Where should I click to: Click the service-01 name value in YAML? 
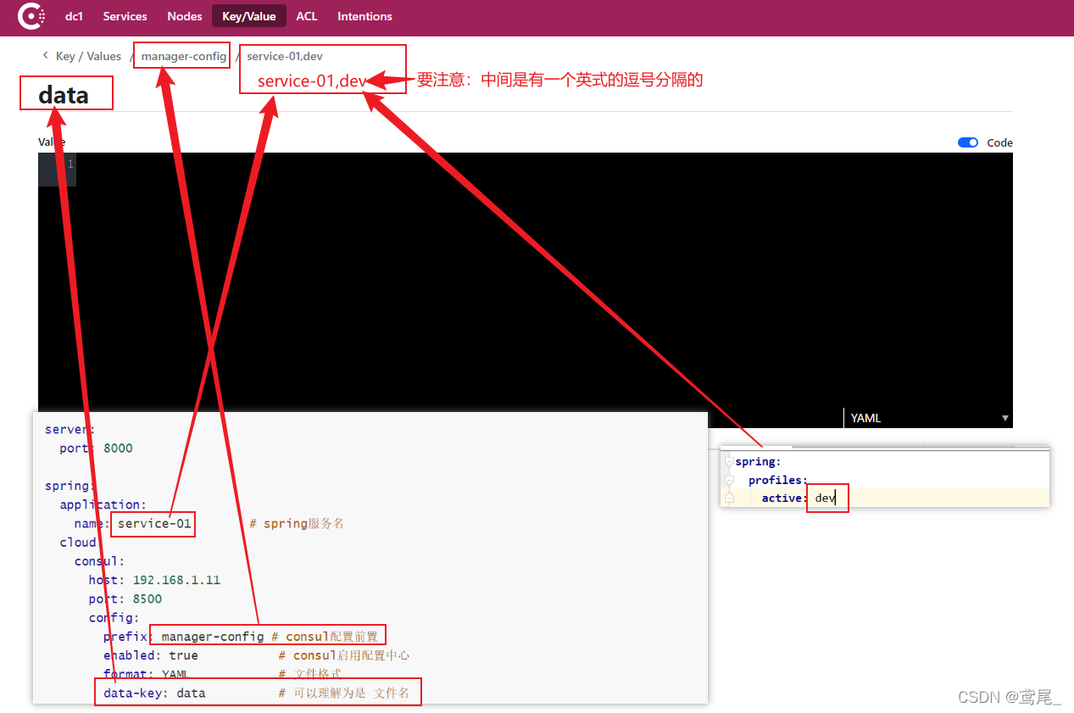tap(154, 523)
